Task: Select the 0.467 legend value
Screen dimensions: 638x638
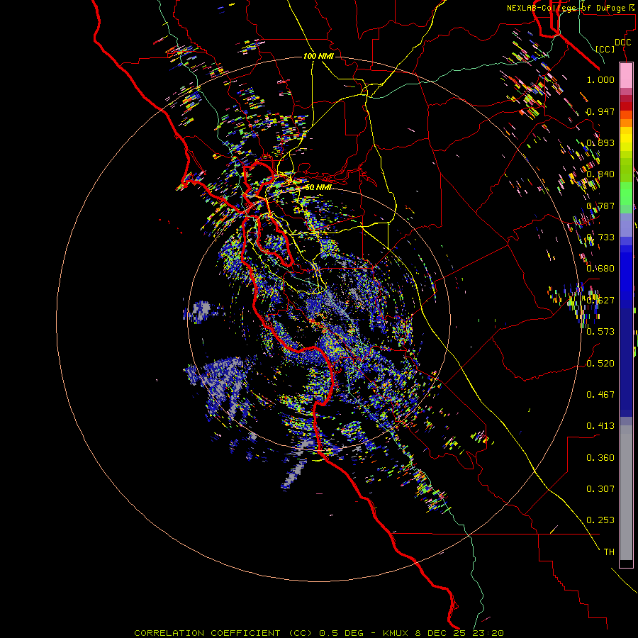Action: 600,395
